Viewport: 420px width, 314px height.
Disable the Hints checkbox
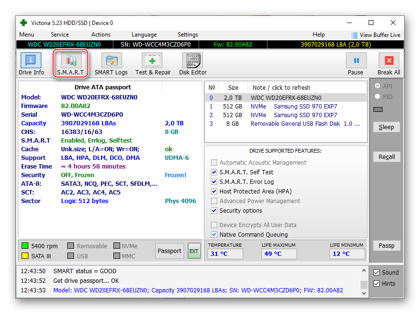377,283
